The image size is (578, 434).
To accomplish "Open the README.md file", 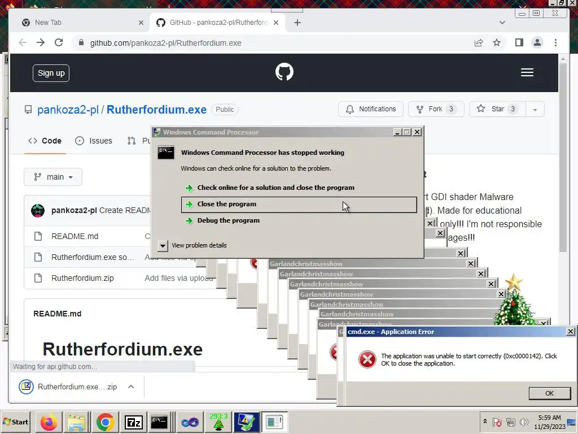I will tap(75, 236).
